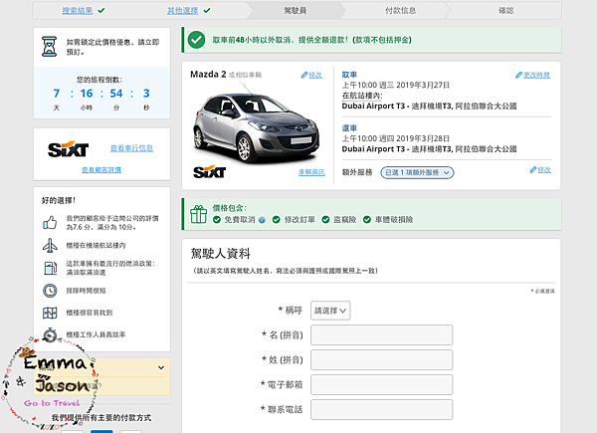Expand the yellow panel chevron in sidebar
Image resolution: width=597 pixels, height=433 pixels.
click(x=162, y=367)
